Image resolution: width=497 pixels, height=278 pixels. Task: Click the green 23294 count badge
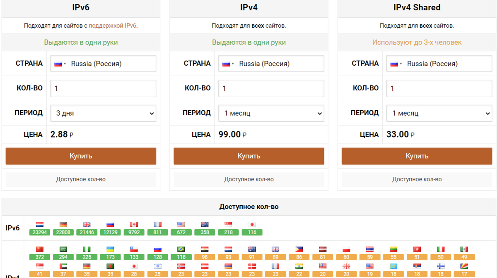click(40, 233)
